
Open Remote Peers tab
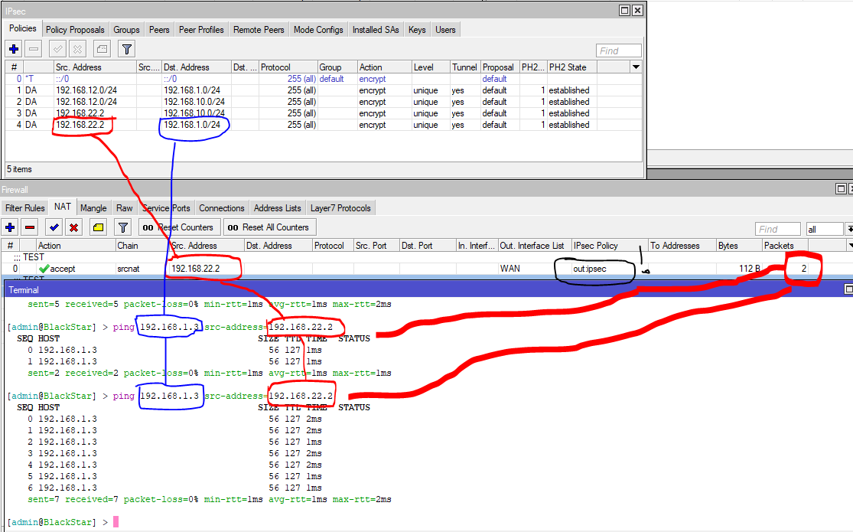[259, 30]
